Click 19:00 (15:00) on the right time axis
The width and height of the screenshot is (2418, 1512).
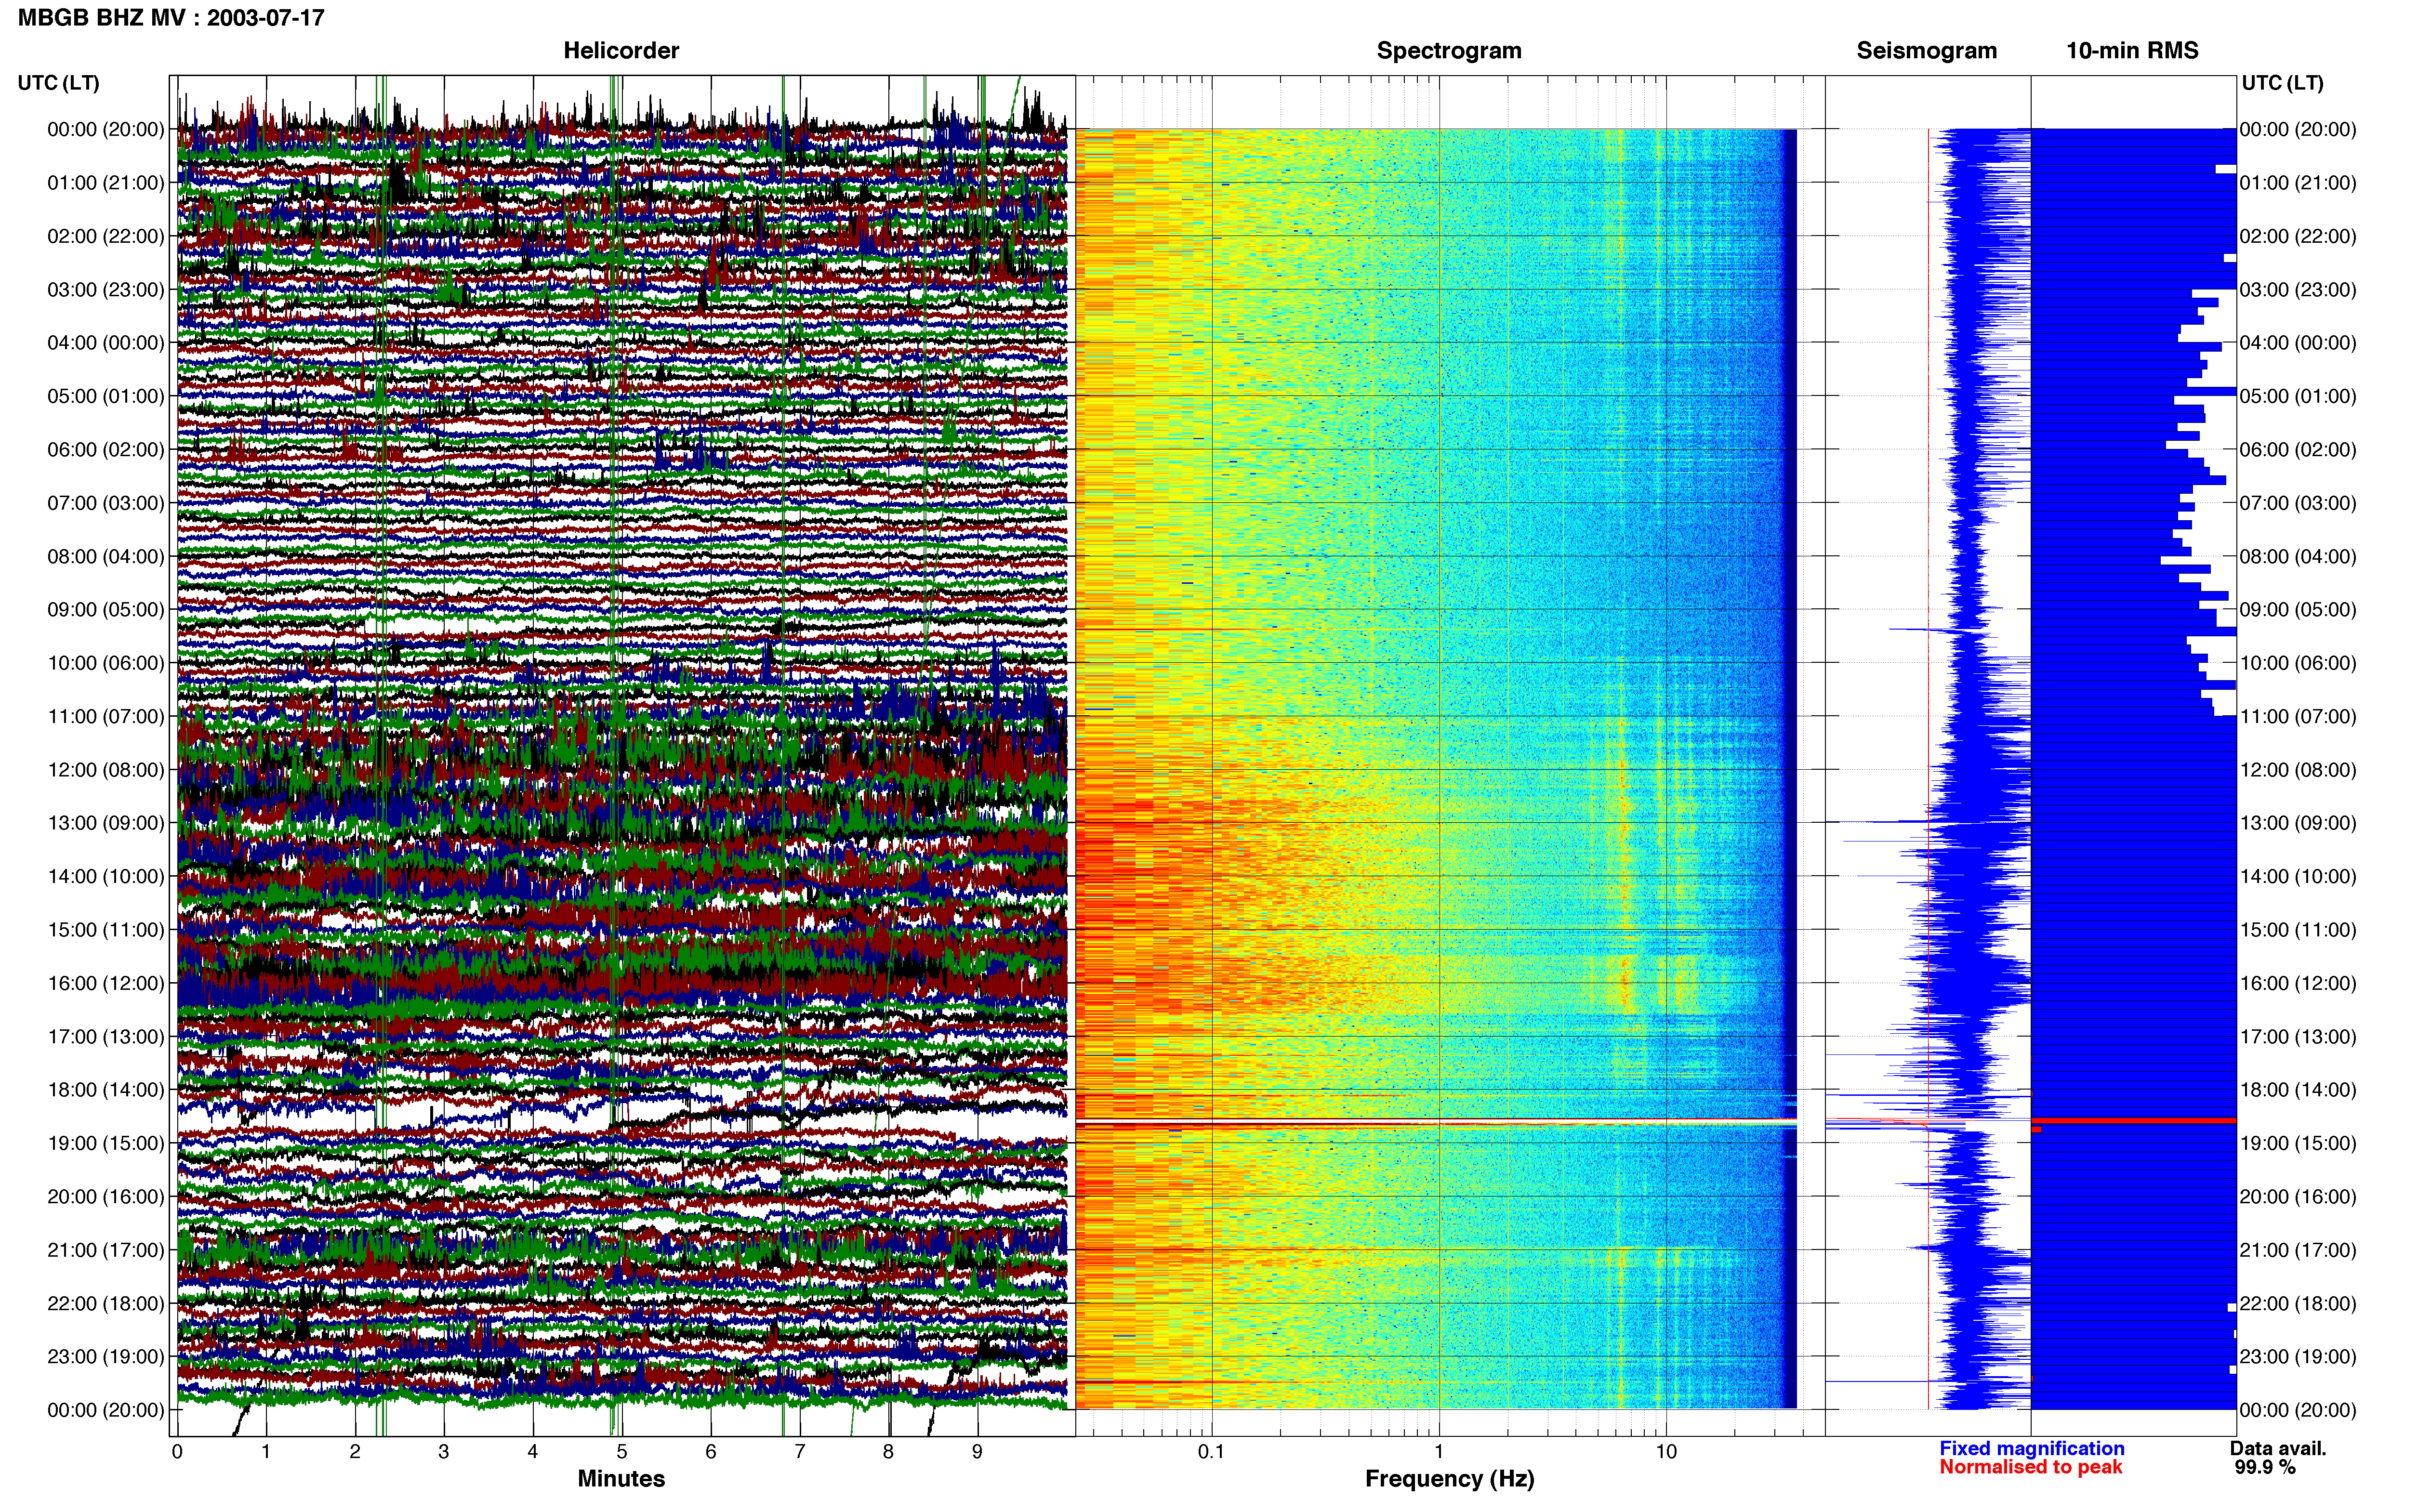pos(2298,1143)
